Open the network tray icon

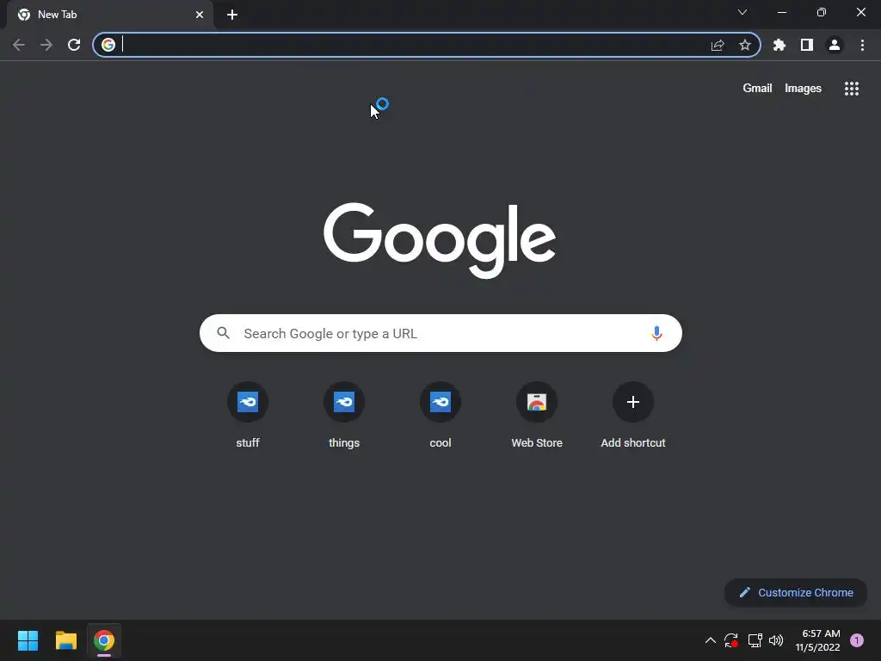[755, 640]
